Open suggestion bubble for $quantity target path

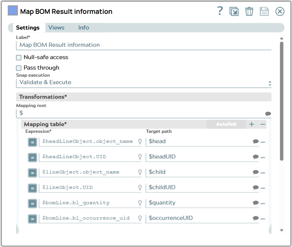click(x=256, y=203)
